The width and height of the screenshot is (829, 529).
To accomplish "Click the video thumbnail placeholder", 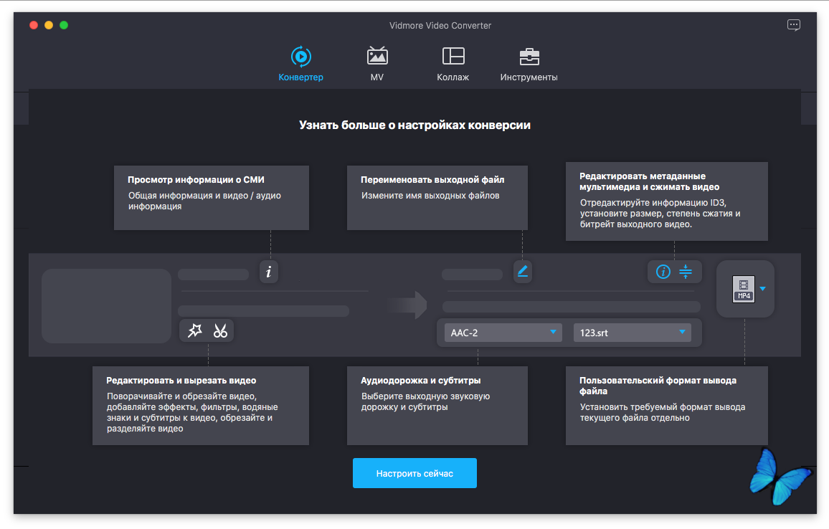I will tap(106, 305).
